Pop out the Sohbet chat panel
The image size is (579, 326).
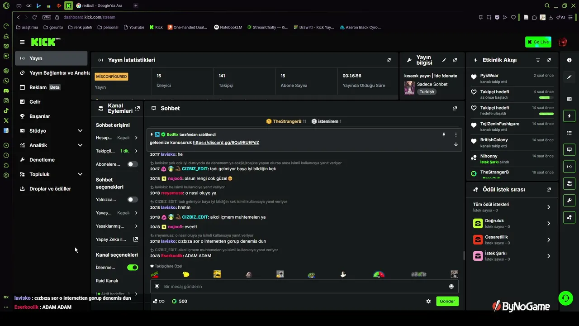pos(455,109)
